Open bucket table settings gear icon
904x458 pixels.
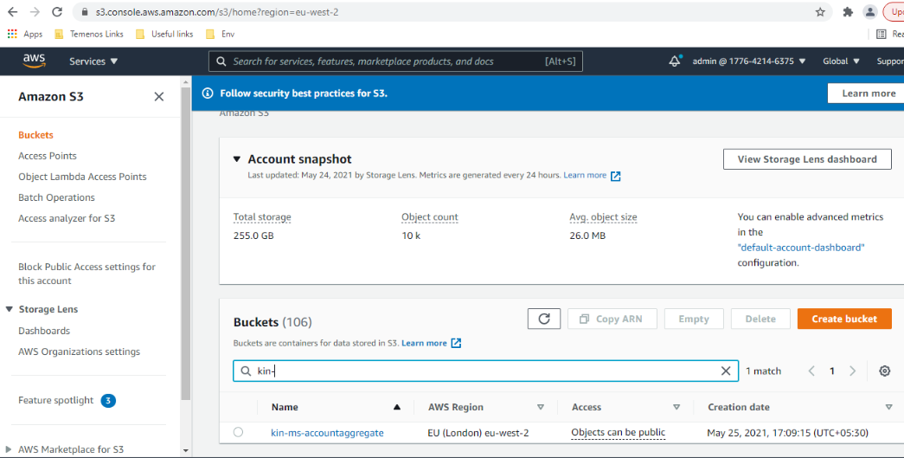[x=884, y=371]
